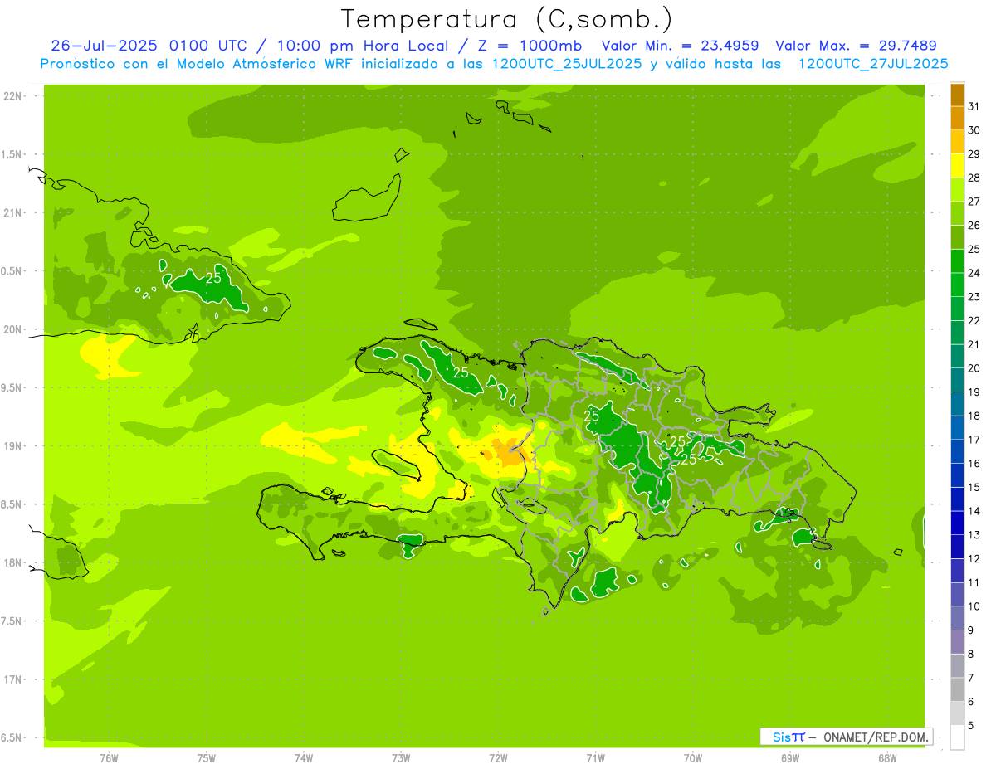The width and height of the screenshot is (996, 769).
Task: Click the '18N' latitude label
Action: 14,563
